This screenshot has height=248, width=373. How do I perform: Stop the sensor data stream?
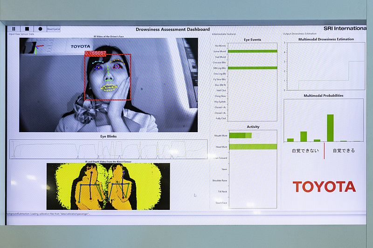tap(27, 29)
